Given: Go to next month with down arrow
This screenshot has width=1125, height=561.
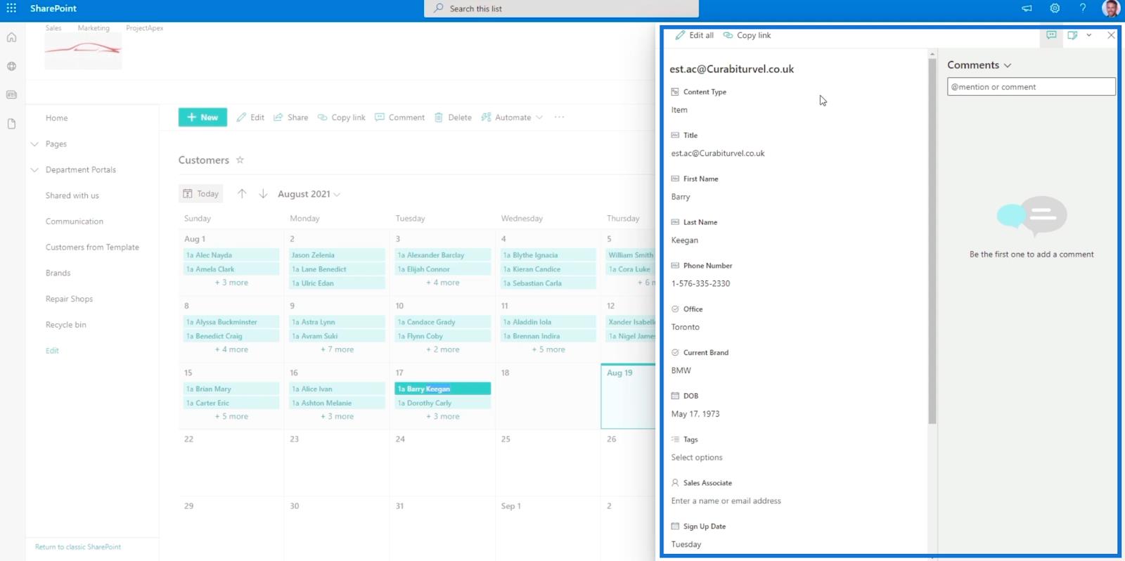Looking at the screenshot, I should pyautogui.click(x=263, y=193).
